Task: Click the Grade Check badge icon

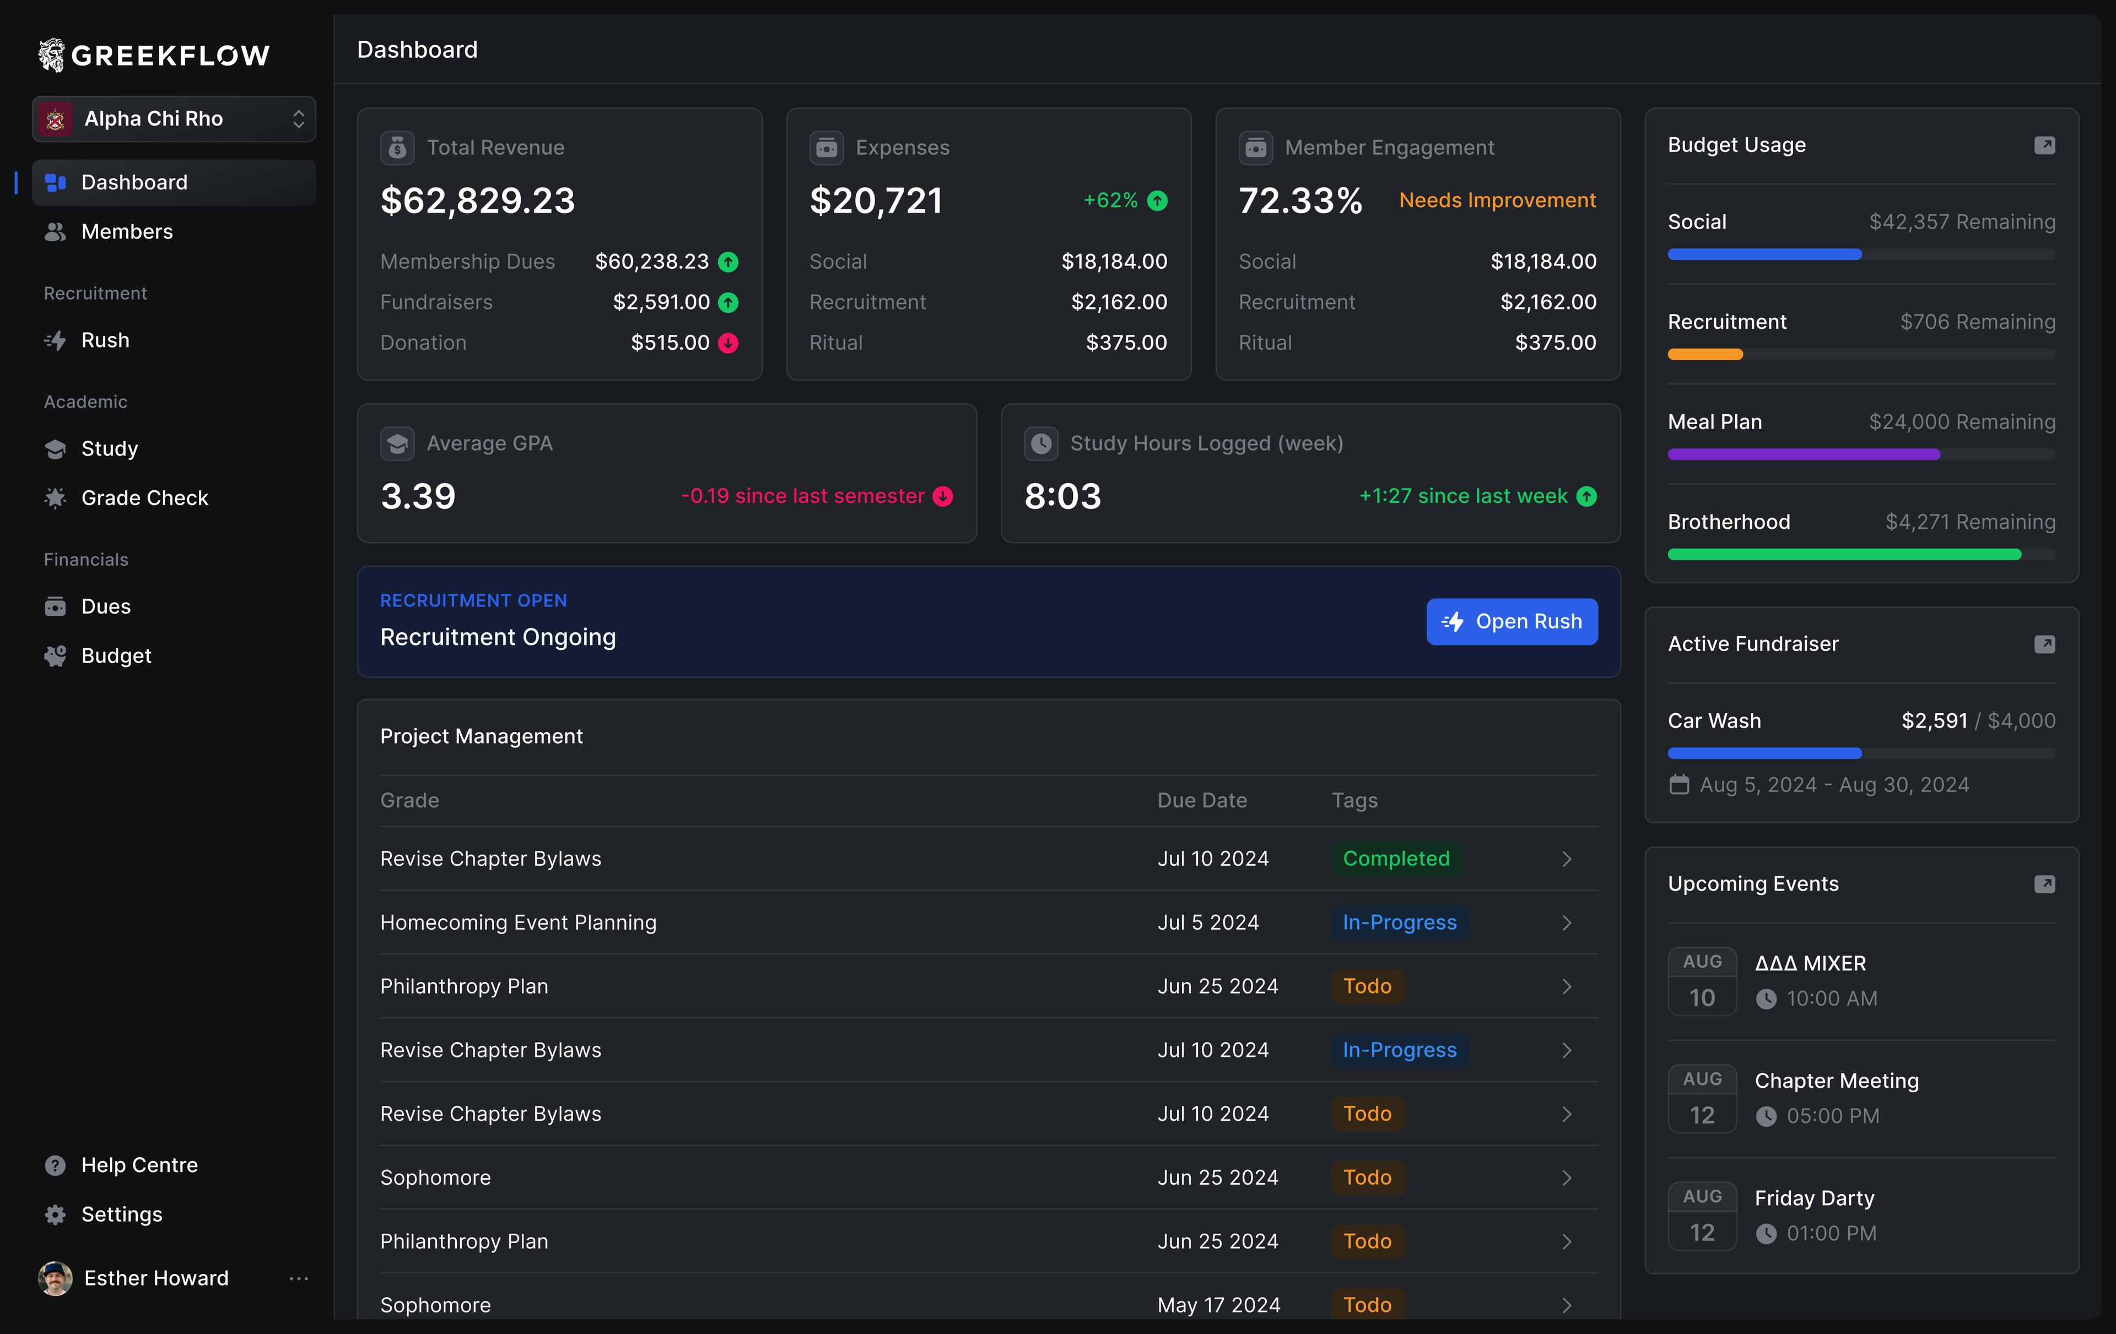Action: coord(55,498)
